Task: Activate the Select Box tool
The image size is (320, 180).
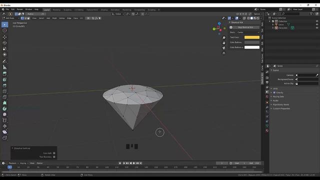Action: [x=4, y=24]
